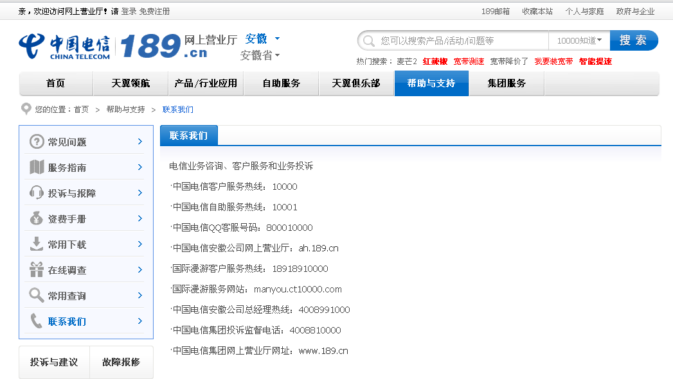The height and width of the screenshot is (379, 673).
Task: Click the 投诉与建议 button
Action: [54, 362]
